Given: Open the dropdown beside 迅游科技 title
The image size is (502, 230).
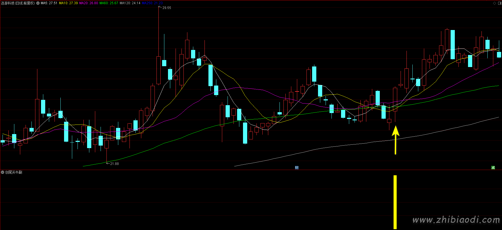Looking at the screenshot, I should (38, 3).
